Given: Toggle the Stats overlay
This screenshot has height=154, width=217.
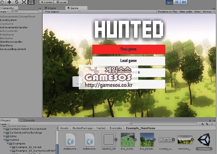Looking at the screenshot, I should [197, 12].
